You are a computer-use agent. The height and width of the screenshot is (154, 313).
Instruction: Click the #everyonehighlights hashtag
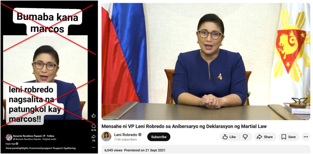[x=17, y=148]
